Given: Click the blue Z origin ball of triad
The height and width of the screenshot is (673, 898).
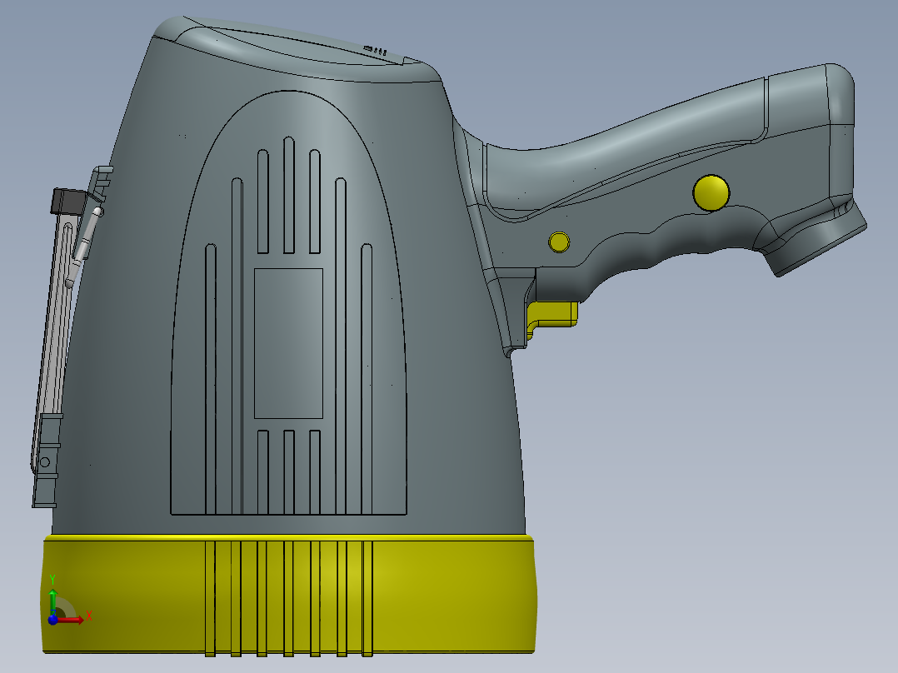Looking at the screenshot, I should click(52, 619).
